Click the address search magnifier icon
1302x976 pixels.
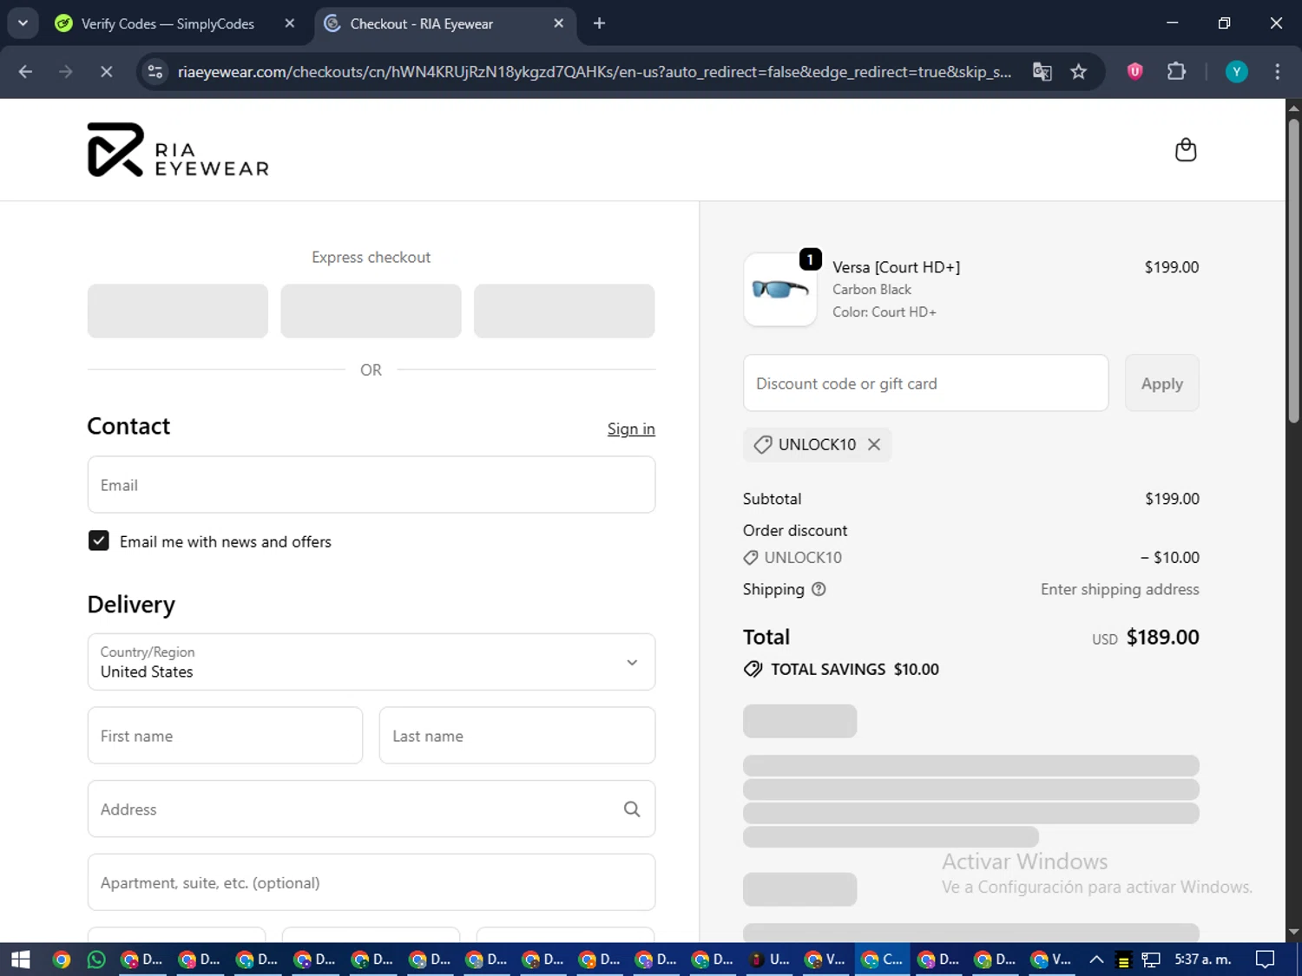pos(632,809)
